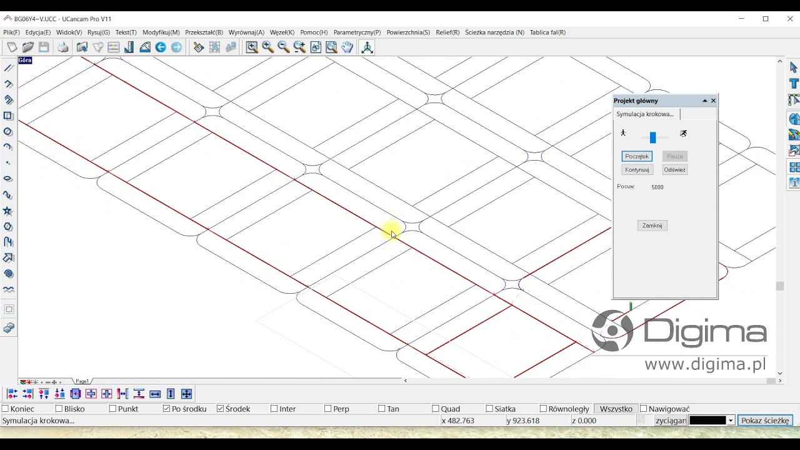800x450 pixels.
Task: Enable the Quad snap checkbox
Action: tap(436, 409)
